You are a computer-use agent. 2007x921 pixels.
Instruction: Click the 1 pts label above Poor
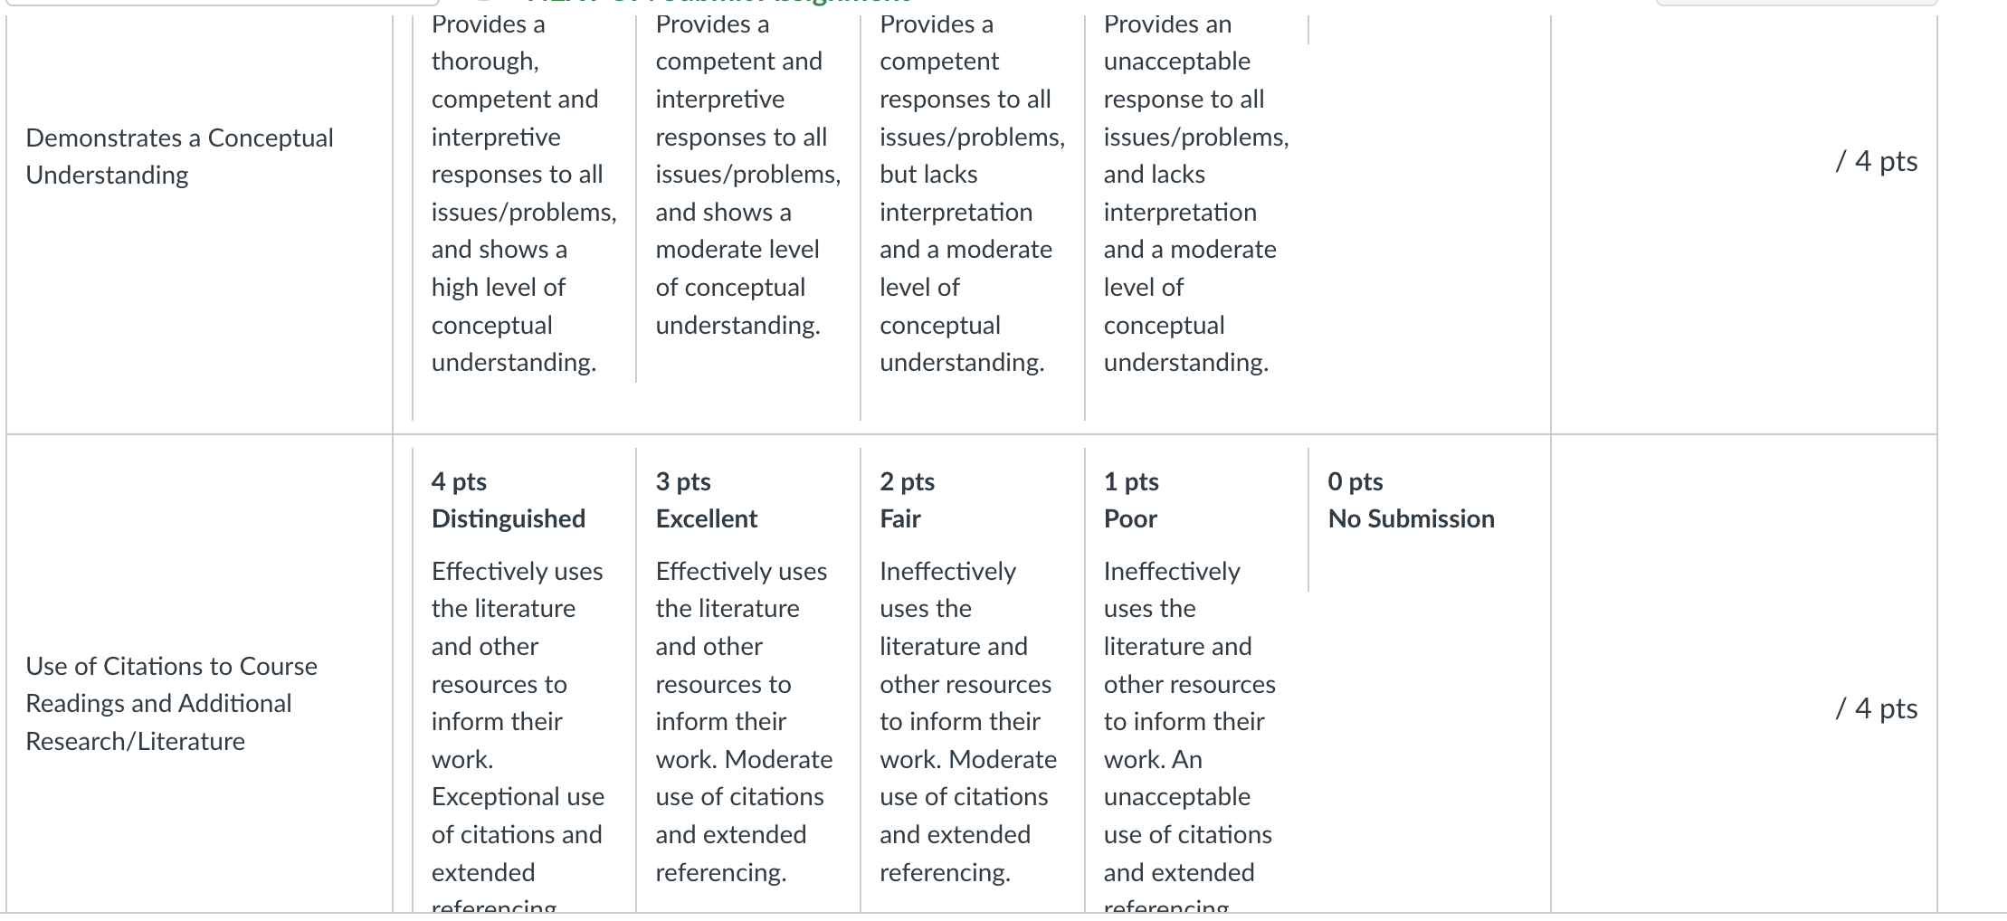[x=1131, y=481]
